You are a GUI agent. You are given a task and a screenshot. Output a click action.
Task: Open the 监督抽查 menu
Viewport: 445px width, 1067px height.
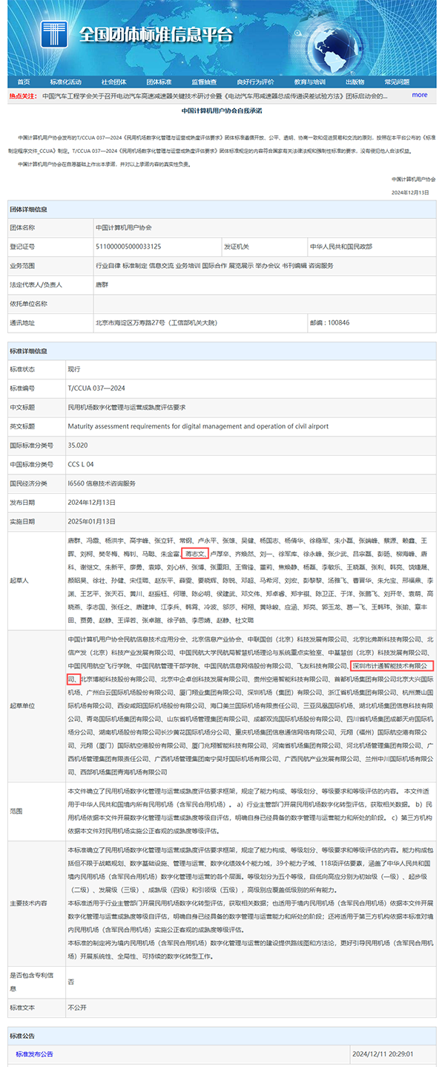tap(204, 82)
